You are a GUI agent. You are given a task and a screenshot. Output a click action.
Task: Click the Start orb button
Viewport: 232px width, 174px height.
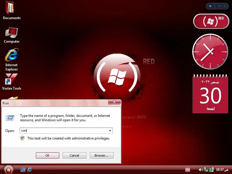8,170
